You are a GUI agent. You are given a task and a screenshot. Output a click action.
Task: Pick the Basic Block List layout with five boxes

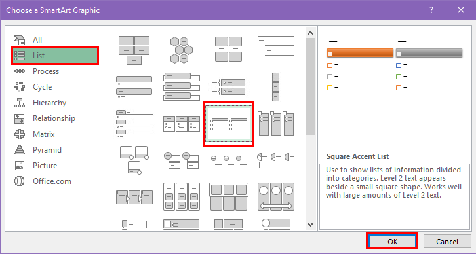(x=134, y=50)
